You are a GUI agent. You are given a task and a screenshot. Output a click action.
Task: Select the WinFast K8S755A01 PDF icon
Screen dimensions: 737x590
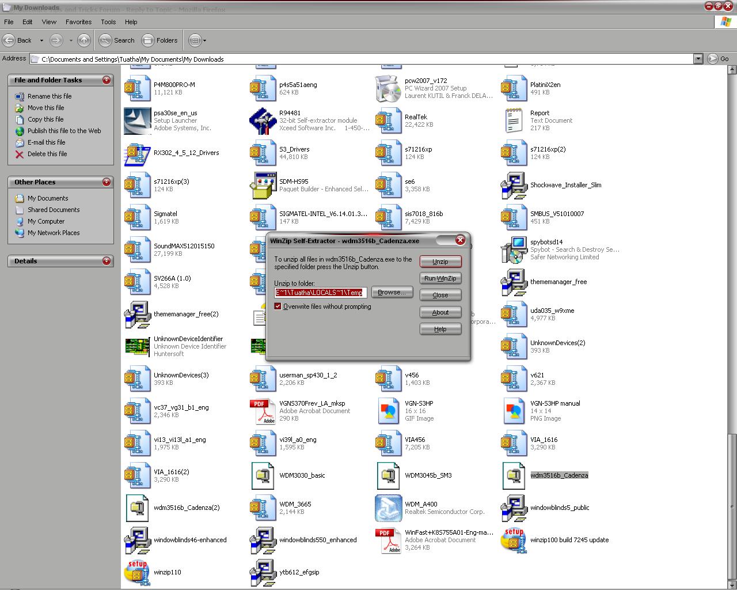click(389, 540)
